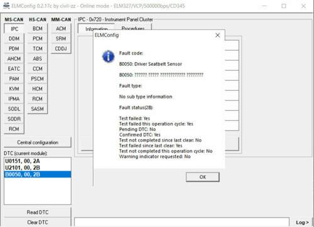Click the blue information icon in dialog
Viewport: 314px width, 227px height.
[x=108, y=56]
